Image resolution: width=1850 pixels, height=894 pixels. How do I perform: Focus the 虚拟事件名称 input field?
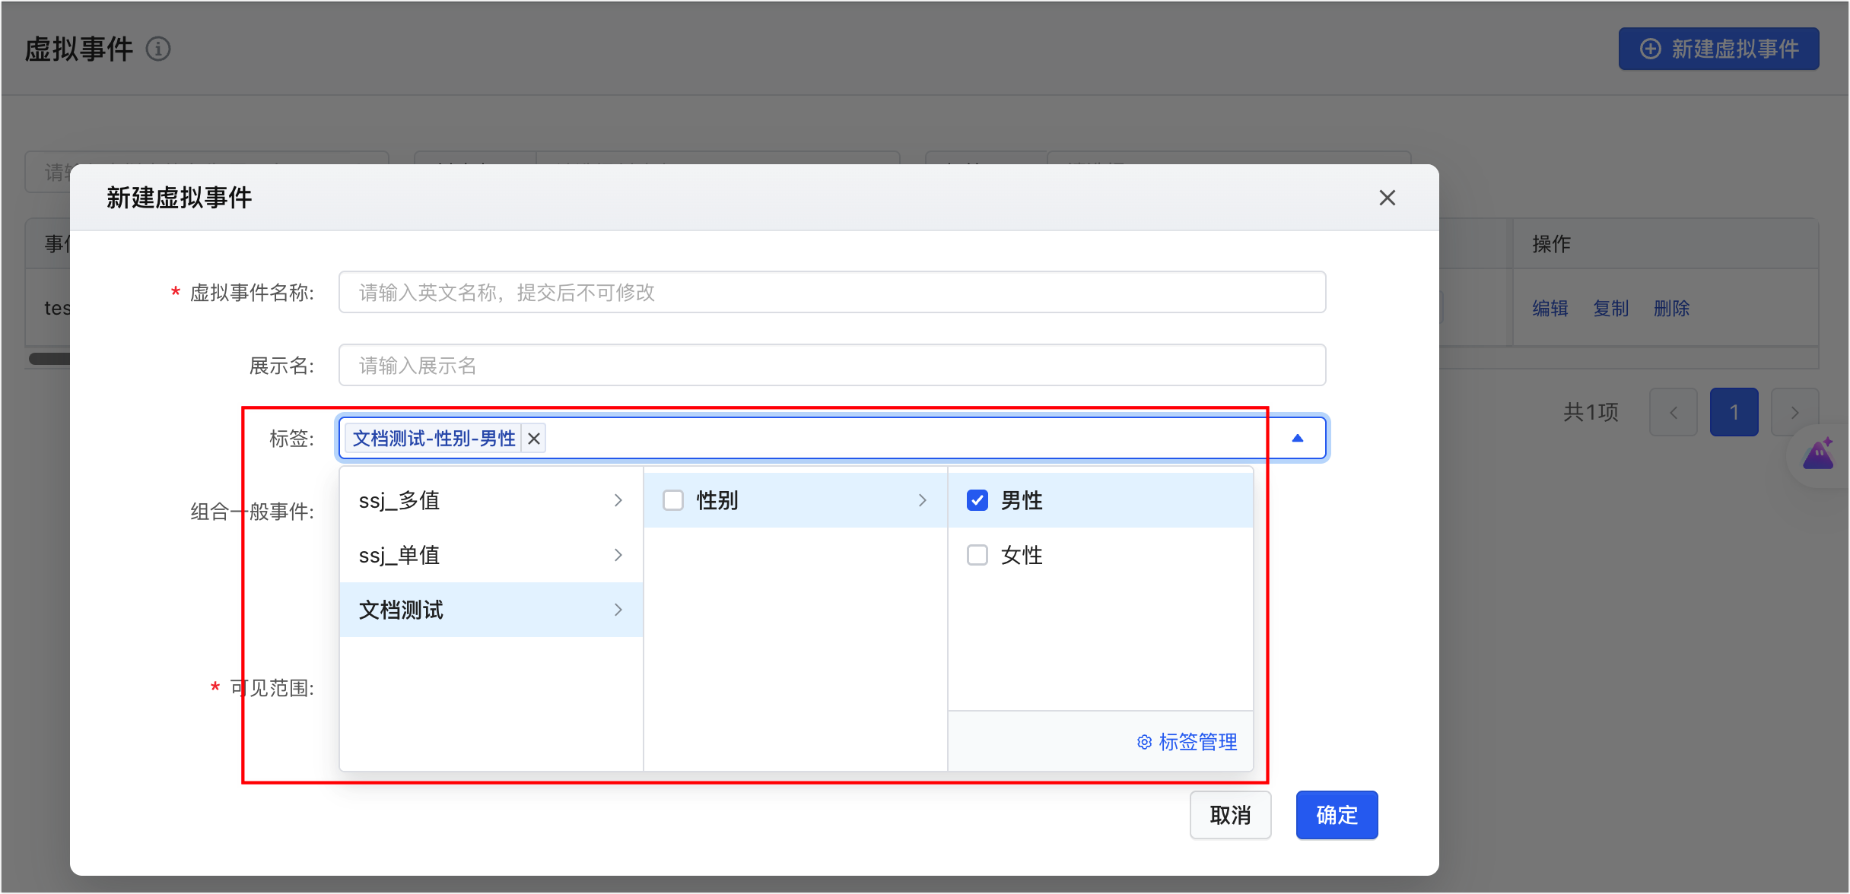click(x=832, y=292)
